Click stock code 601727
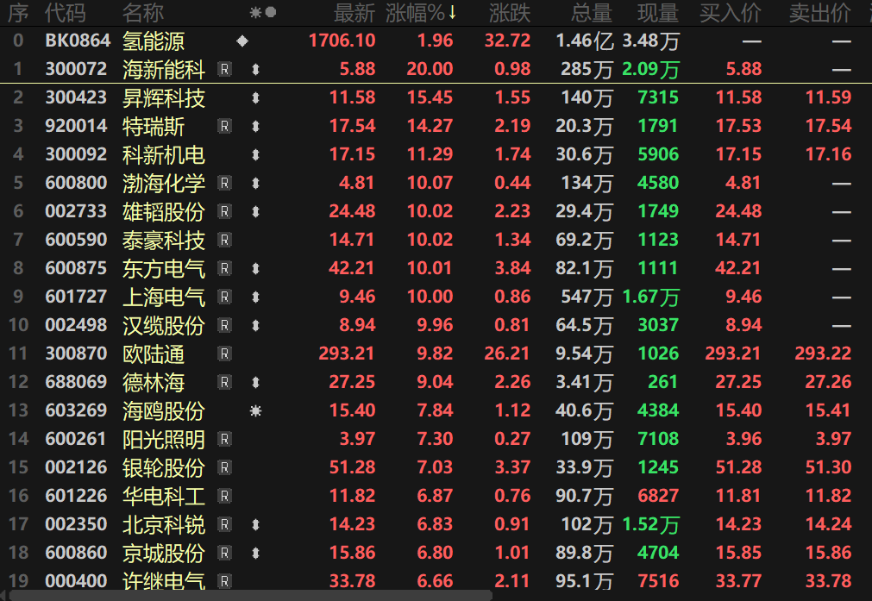The image size is (872, 601). coord(76,297)
